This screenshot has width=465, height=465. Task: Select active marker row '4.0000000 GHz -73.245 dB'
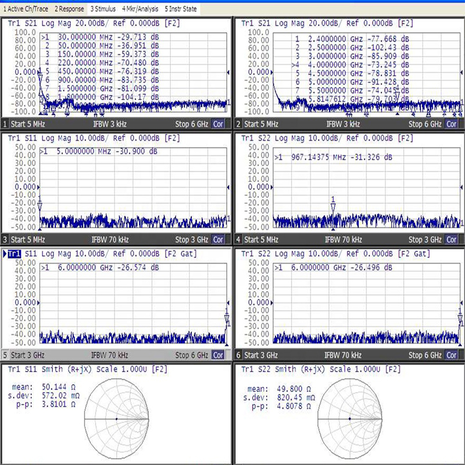[350, 65]
